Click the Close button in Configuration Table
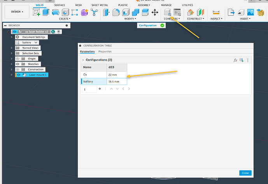Screen dimensions: 268x184 245,173
